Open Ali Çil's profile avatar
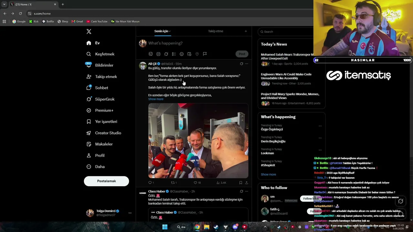 pos(143,66)
